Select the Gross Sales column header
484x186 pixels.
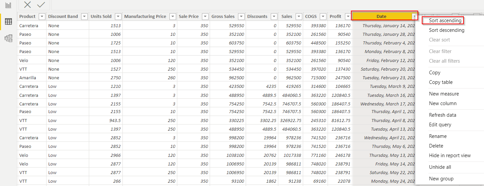[223, 17]
